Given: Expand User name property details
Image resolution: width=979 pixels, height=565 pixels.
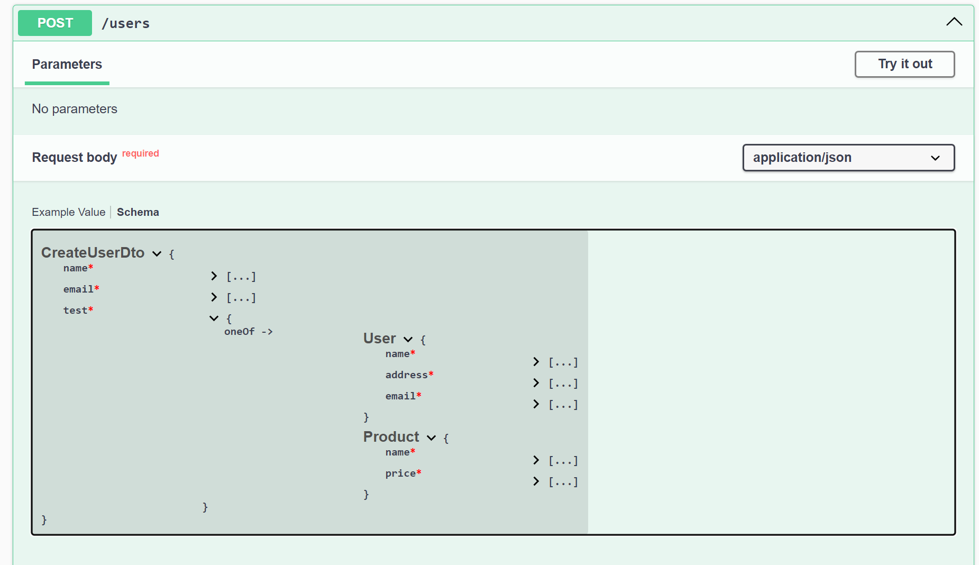Looking at the screenshot, I should pyautogui.click(x=536, y=362).
